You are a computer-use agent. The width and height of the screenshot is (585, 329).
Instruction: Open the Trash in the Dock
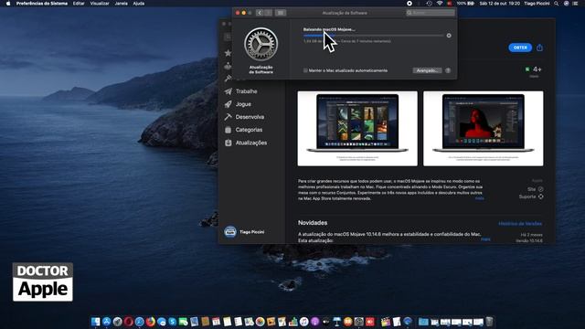489,322
